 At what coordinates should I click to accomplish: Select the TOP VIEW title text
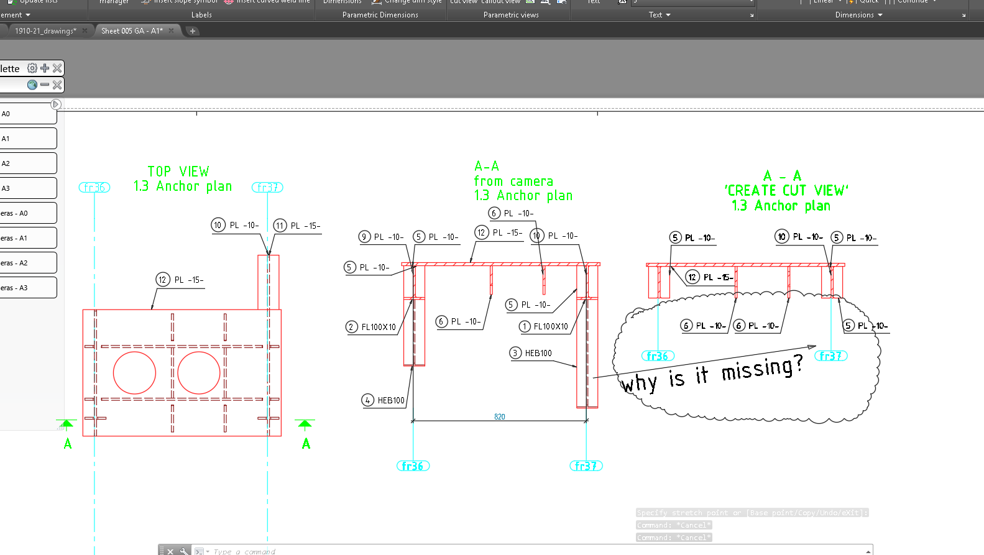(x=178, y=172)
